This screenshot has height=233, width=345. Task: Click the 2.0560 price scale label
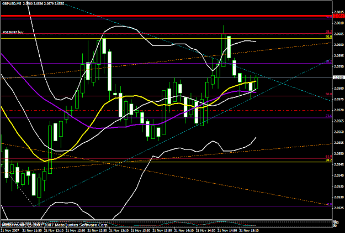[338, 132]
